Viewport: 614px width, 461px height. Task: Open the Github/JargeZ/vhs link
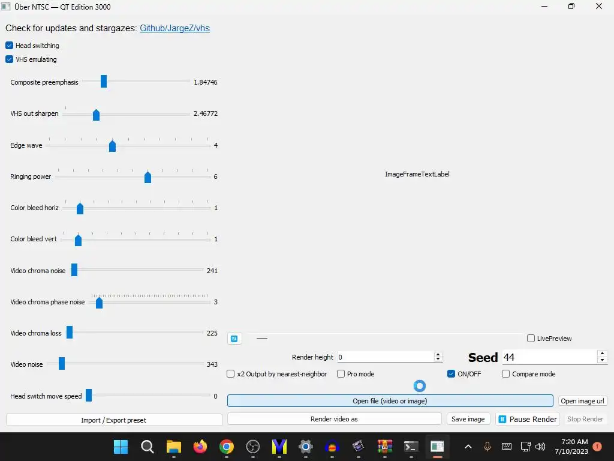click(174, 28)
